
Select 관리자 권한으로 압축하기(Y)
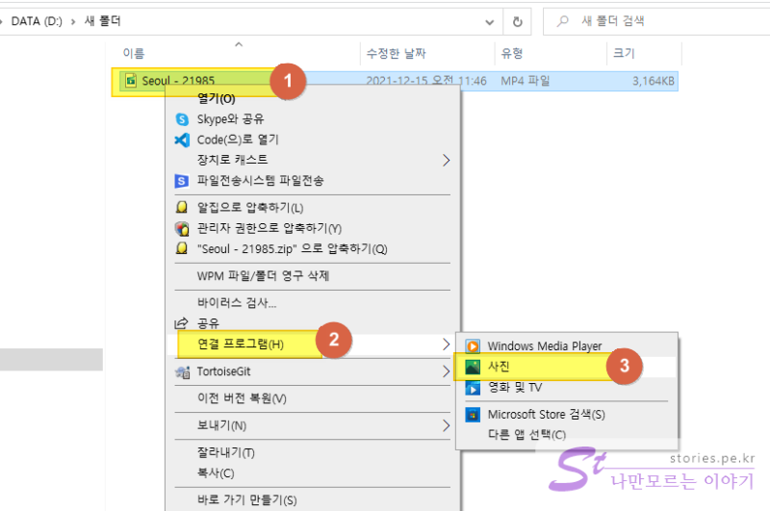click(312, 228)
